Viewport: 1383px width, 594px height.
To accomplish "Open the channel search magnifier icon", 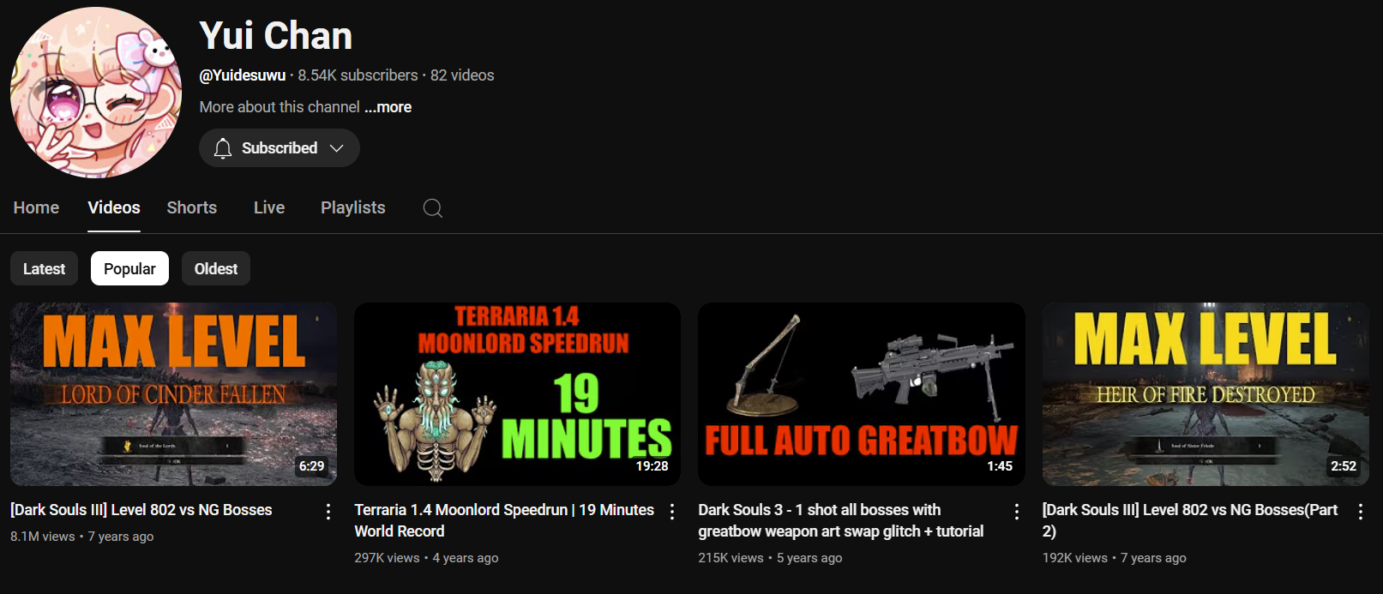I will 433,208.
